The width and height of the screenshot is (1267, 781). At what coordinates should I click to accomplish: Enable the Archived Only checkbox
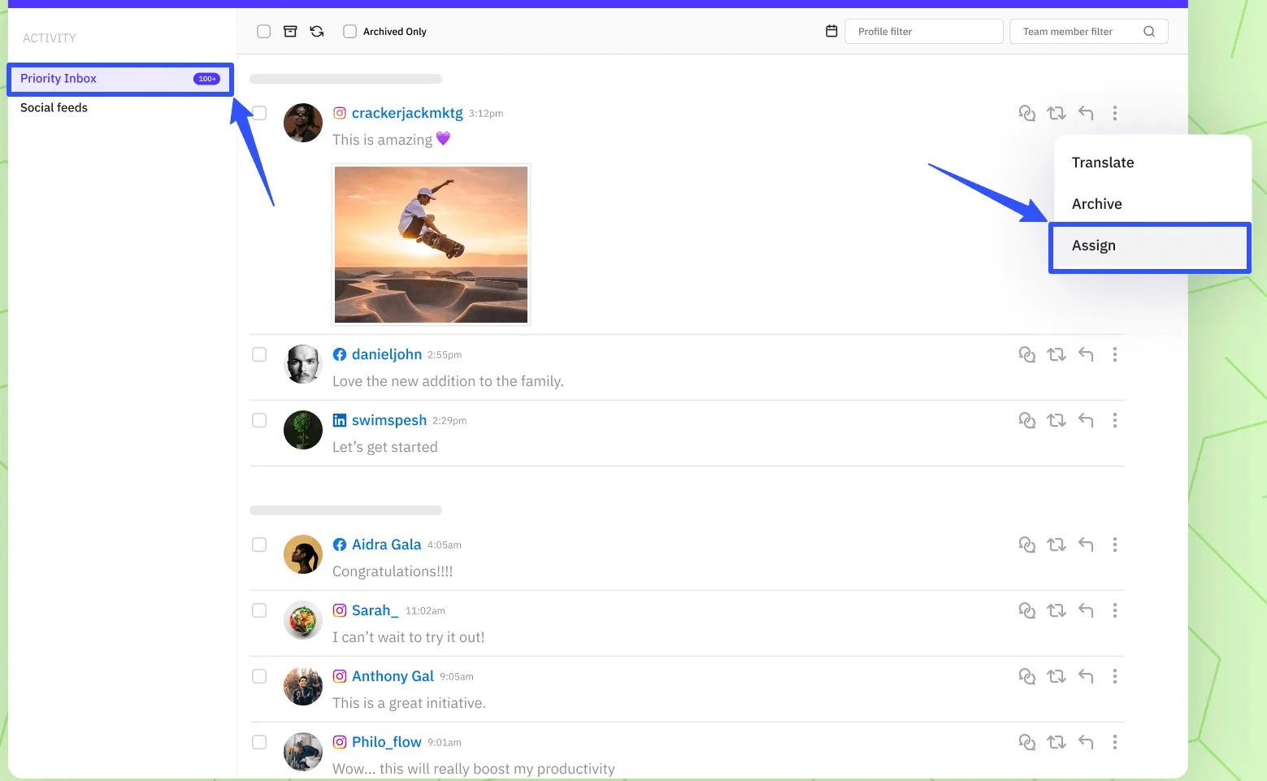point(349,31)
